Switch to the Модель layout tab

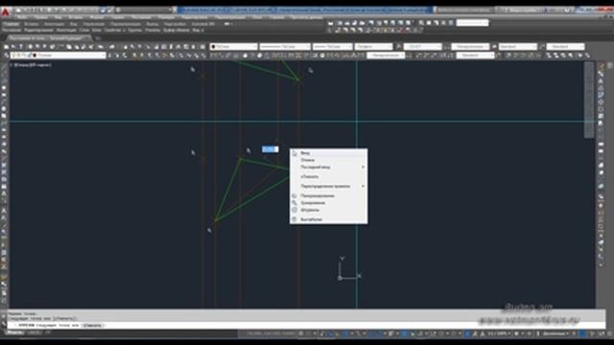(x=15, y=333)
